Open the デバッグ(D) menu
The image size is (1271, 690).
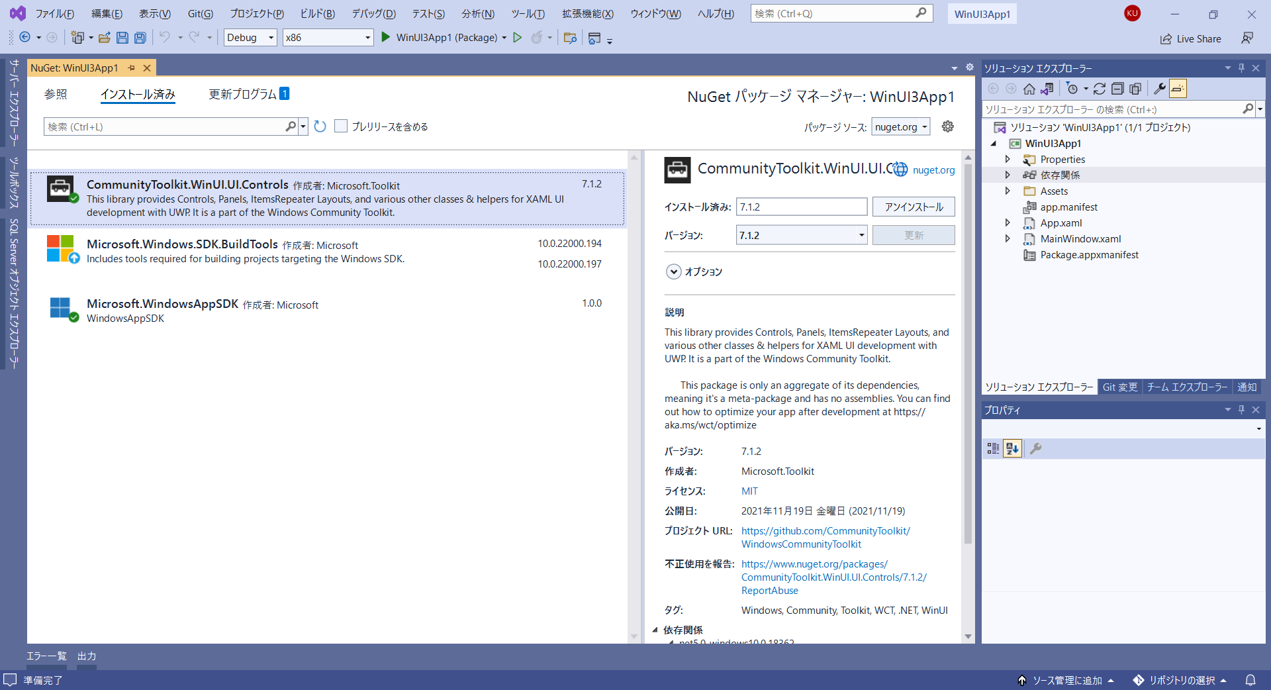point(373,13)
